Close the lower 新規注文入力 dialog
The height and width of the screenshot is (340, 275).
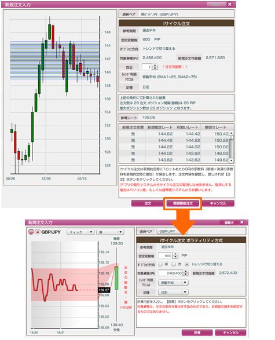(242, 222)
